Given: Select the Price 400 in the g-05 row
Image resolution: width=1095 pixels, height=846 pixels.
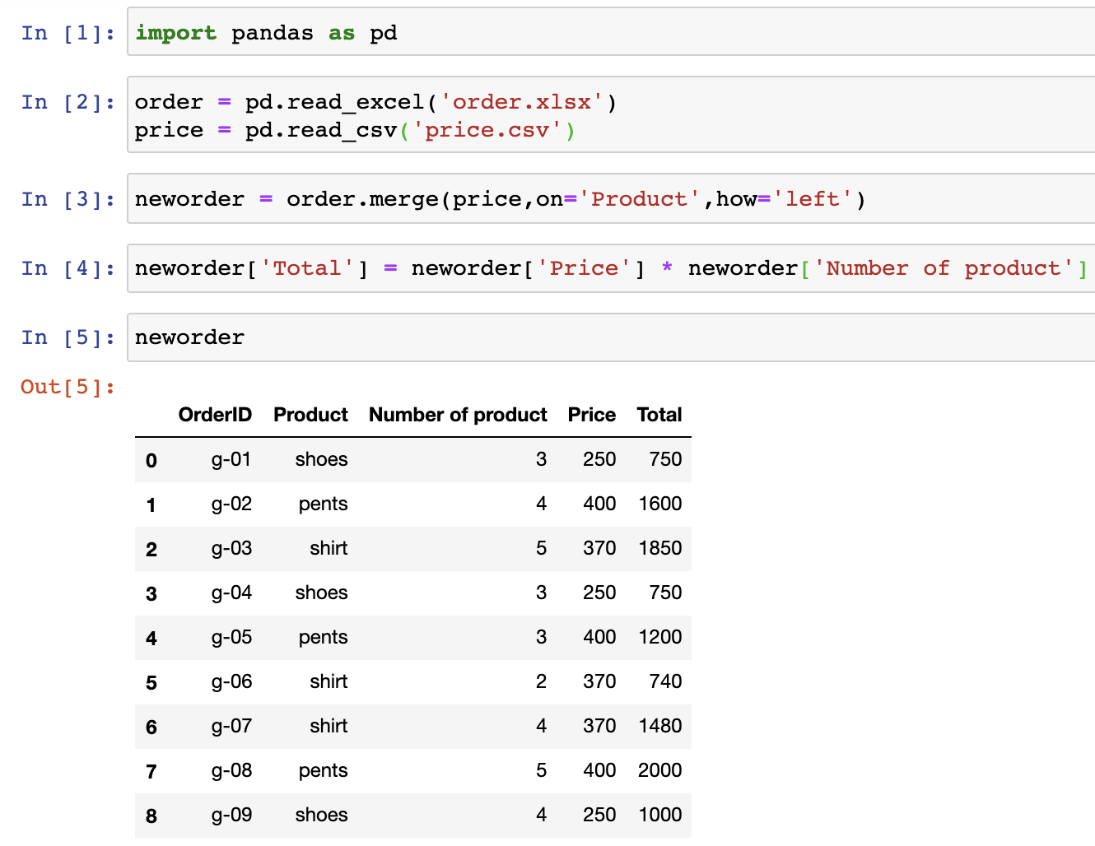Looking at the screenshot, I should (x=599, y=637).
